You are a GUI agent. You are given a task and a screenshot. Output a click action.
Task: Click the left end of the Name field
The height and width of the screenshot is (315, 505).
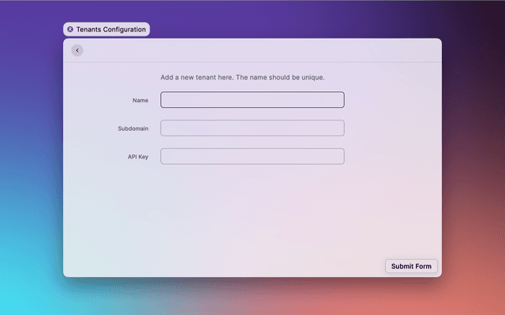click(x=167, y=100)
